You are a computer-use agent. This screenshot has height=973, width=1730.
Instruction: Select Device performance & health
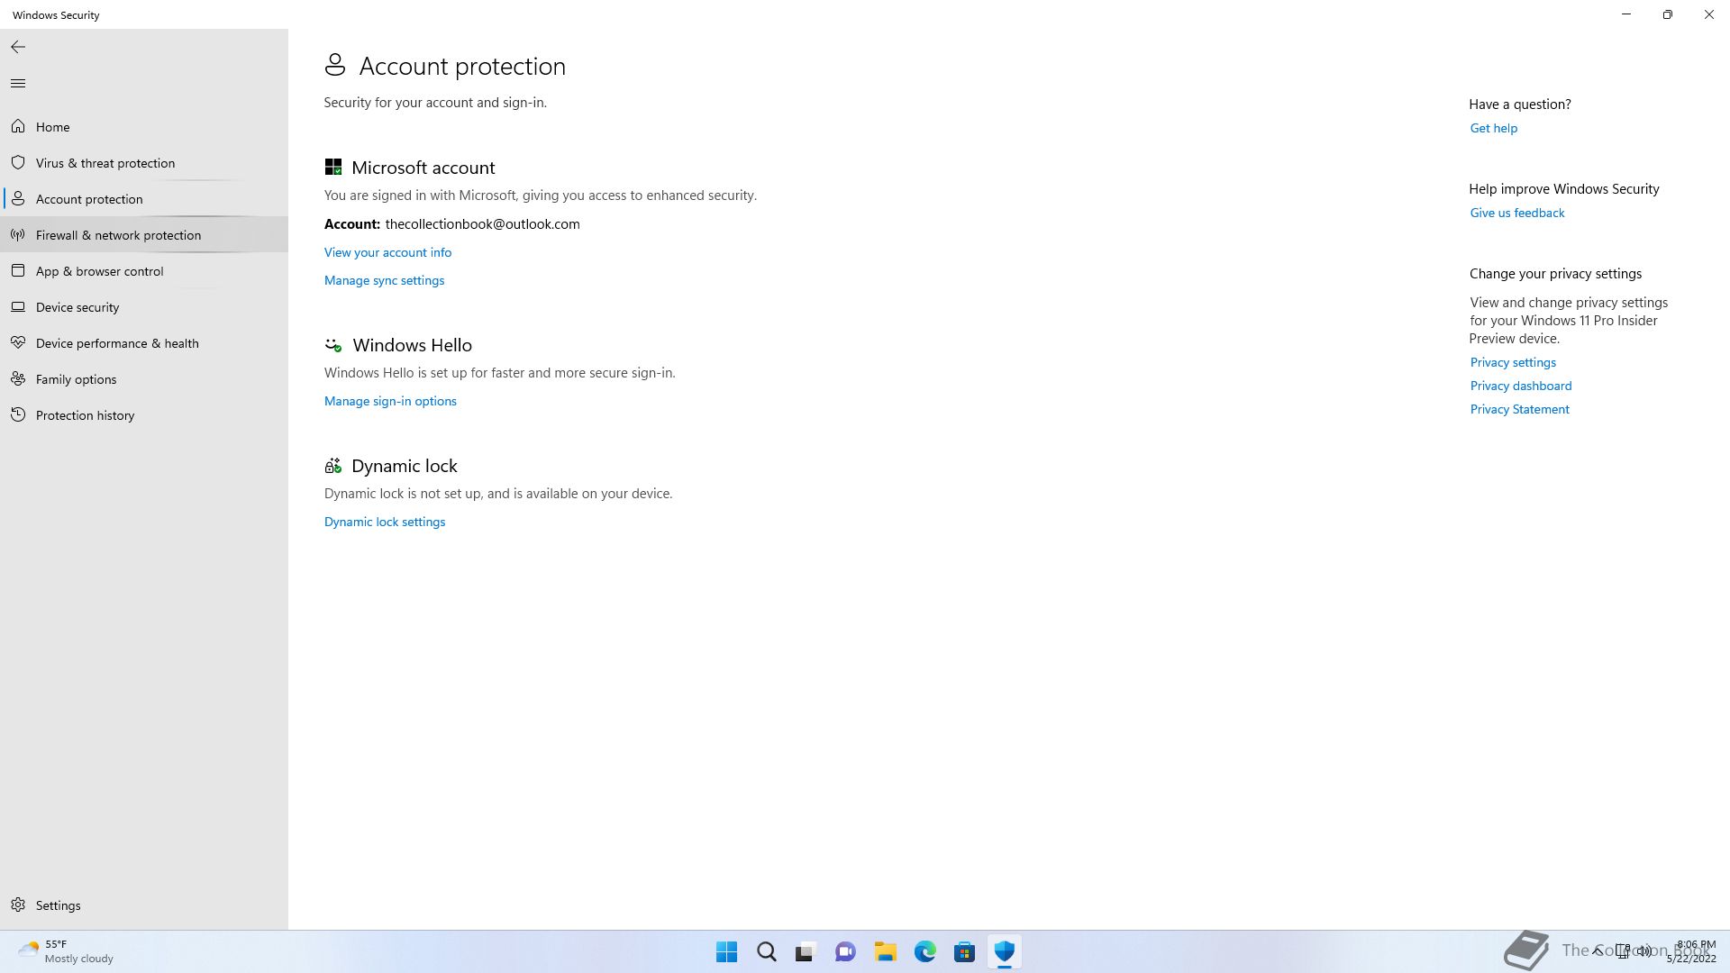tap(144, 343)
